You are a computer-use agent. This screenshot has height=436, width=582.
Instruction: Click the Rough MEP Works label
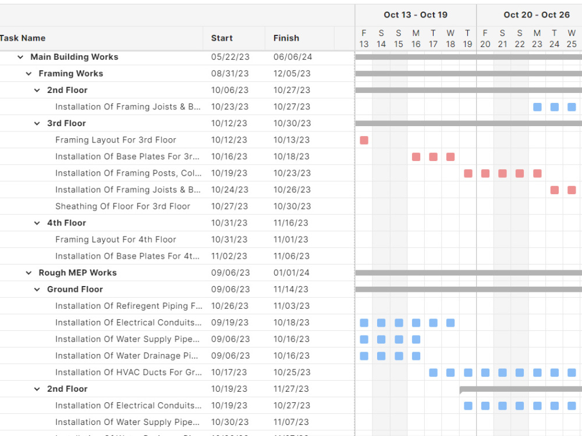pos(77,273)
